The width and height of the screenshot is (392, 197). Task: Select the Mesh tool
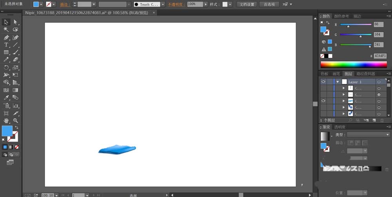click(x=6, y=90)
